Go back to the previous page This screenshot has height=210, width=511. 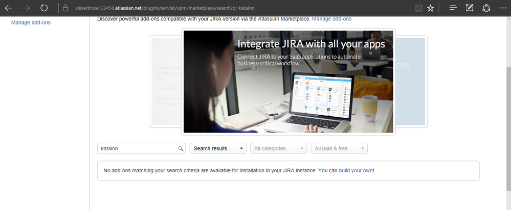point(9,8)
